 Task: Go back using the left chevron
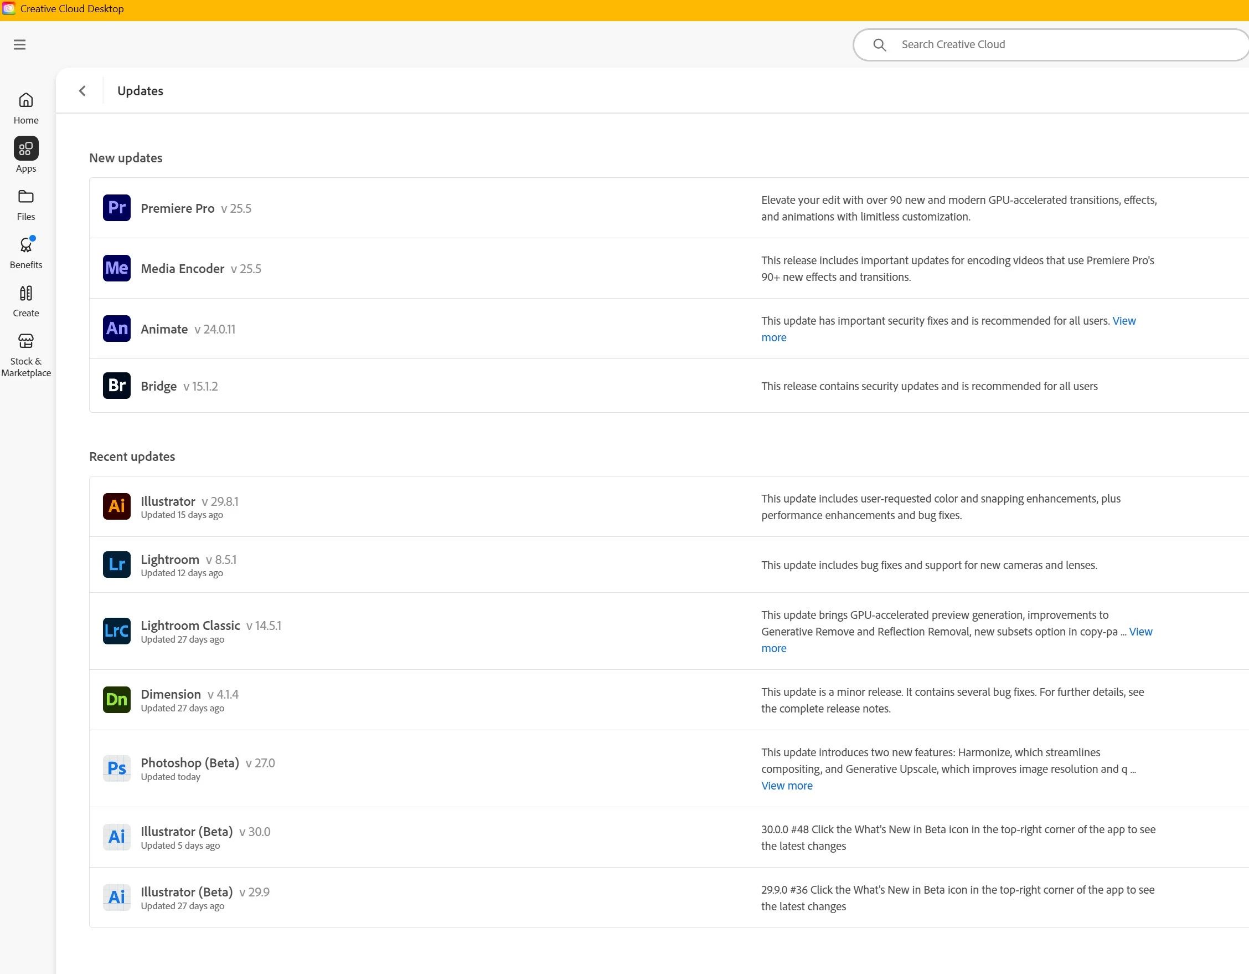click(82, 91)
